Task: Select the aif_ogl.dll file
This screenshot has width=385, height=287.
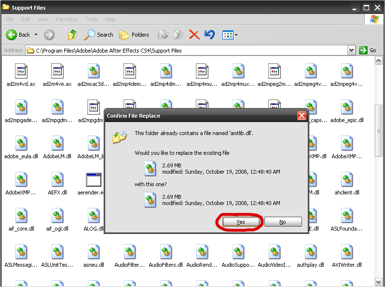Action: [57, 220]
